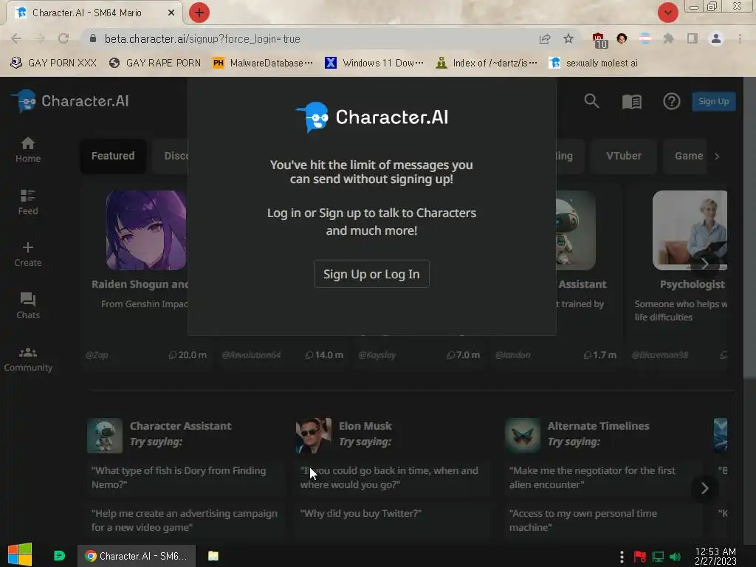Click red flag tray icon
Screen dimensions: 756x567
(640, 557)
